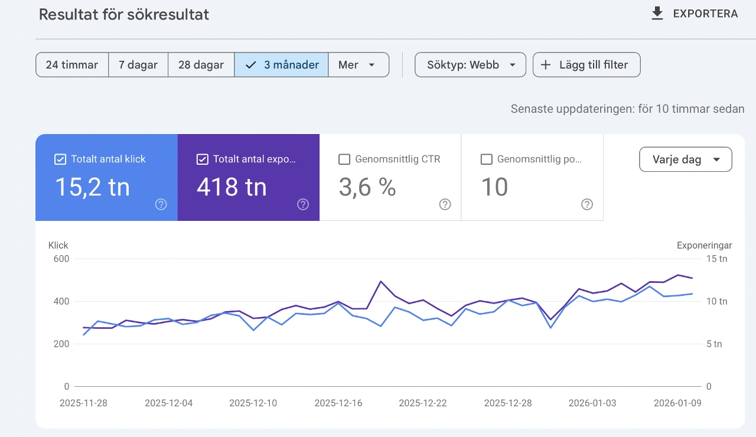This screenshot has width=756, height=437.
Task: Click the impressions peak on the purple line
Action: 678,275
